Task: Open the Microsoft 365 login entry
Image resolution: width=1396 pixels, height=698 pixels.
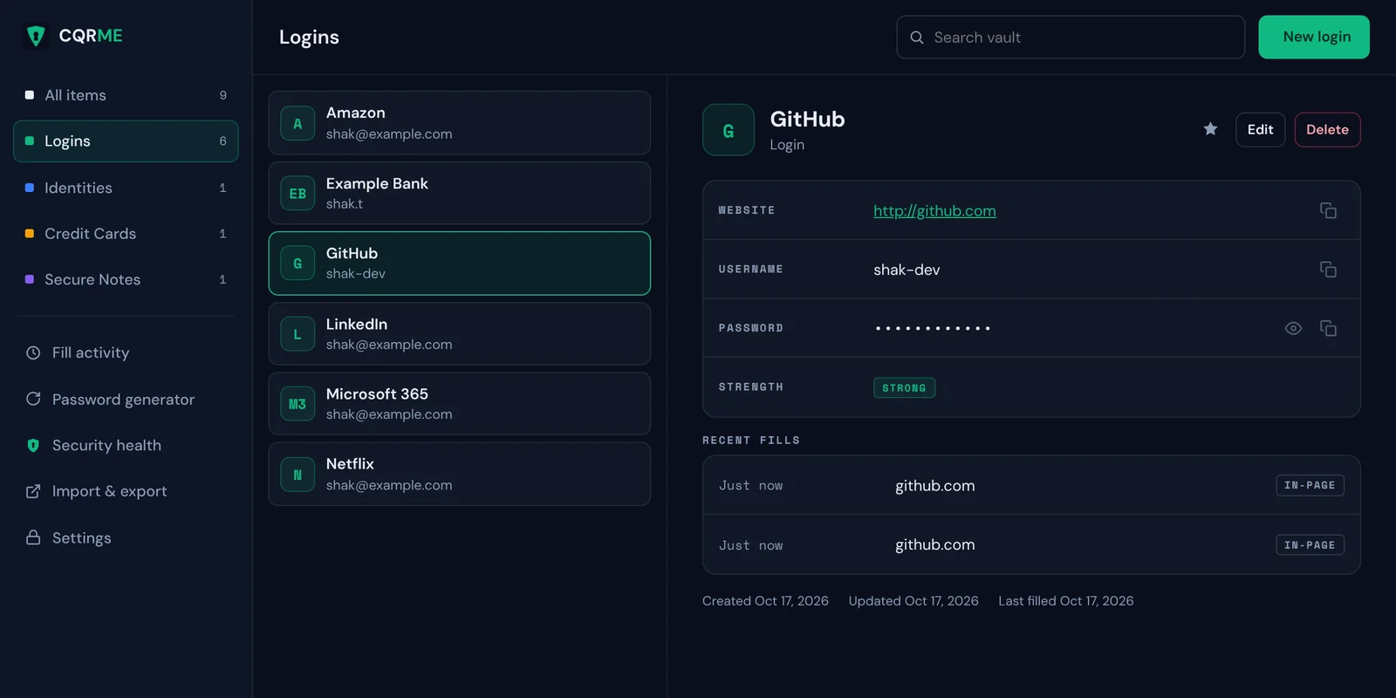Action: [x=460, y=404]
